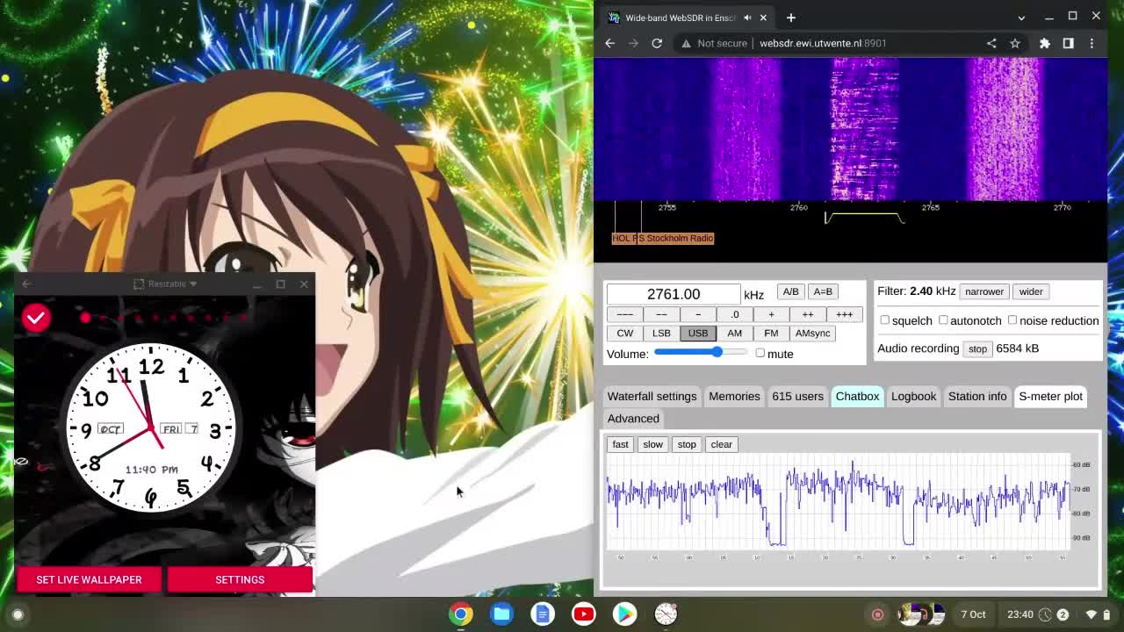Screen dimensions: 1124x632
Task: Enable the squelch checkbox
Action: 884,320
